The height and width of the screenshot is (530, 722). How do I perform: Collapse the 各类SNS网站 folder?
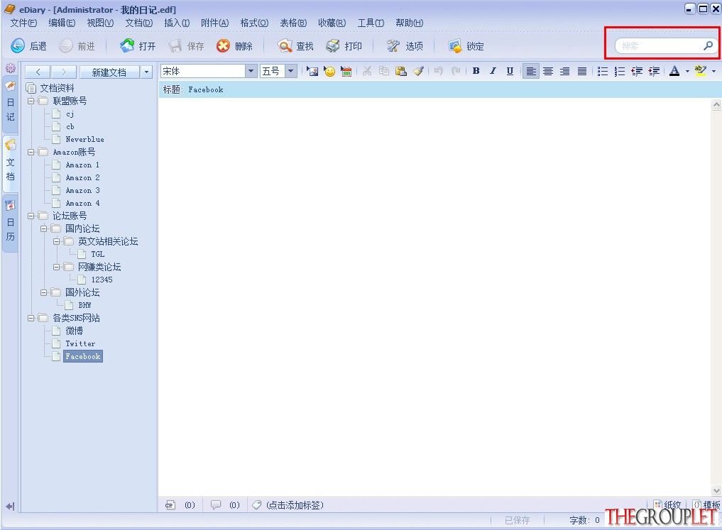31,318
